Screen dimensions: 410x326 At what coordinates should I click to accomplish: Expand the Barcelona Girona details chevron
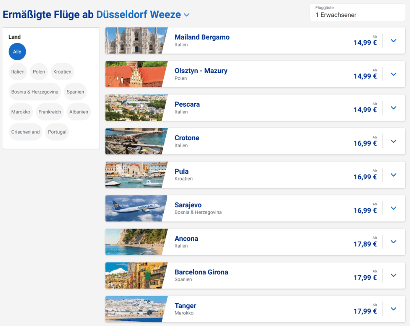(394, 275)
